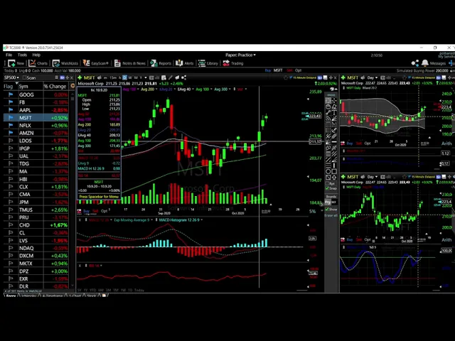The image size is (455, 341).
Task: Toggle the flag for TMUS
Action: [x=11, y=210]
